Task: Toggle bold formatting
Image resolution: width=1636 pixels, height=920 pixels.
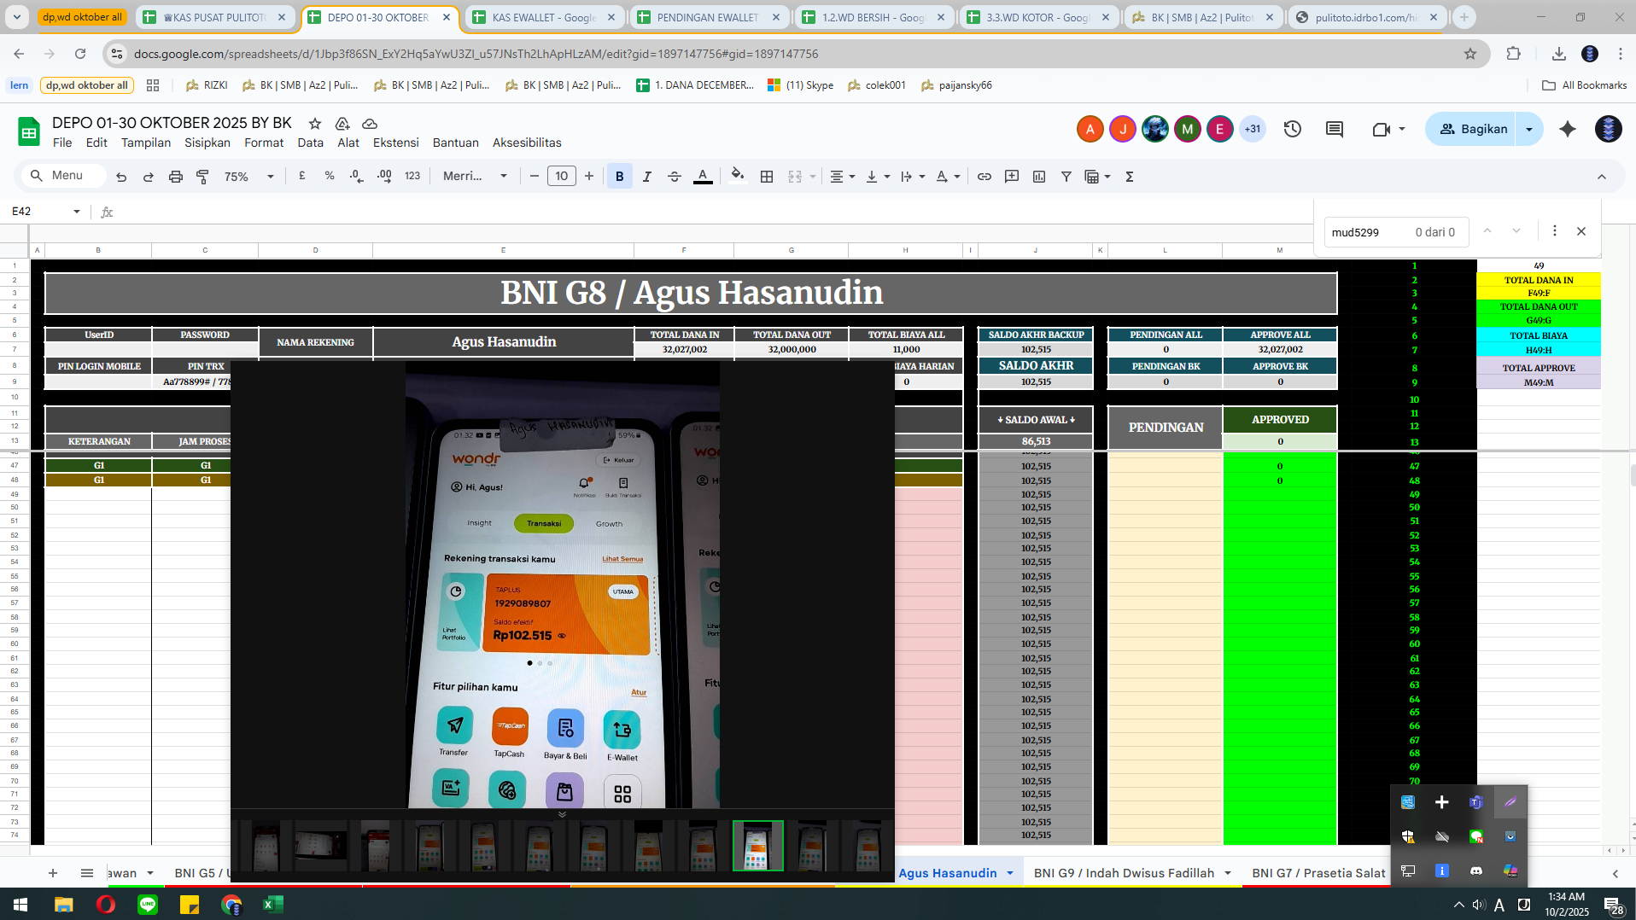Action: tap(620, 177)
